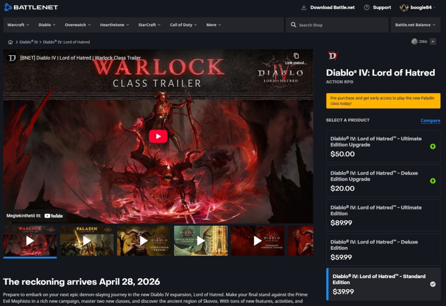
Task: Open the boogie84 account dropdown
Action: 418,8
